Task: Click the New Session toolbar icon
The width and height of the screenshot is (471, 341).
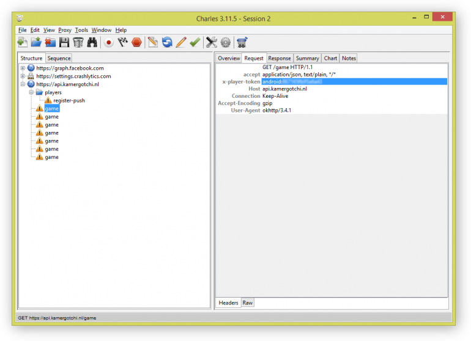Action: tap(22, 42)
